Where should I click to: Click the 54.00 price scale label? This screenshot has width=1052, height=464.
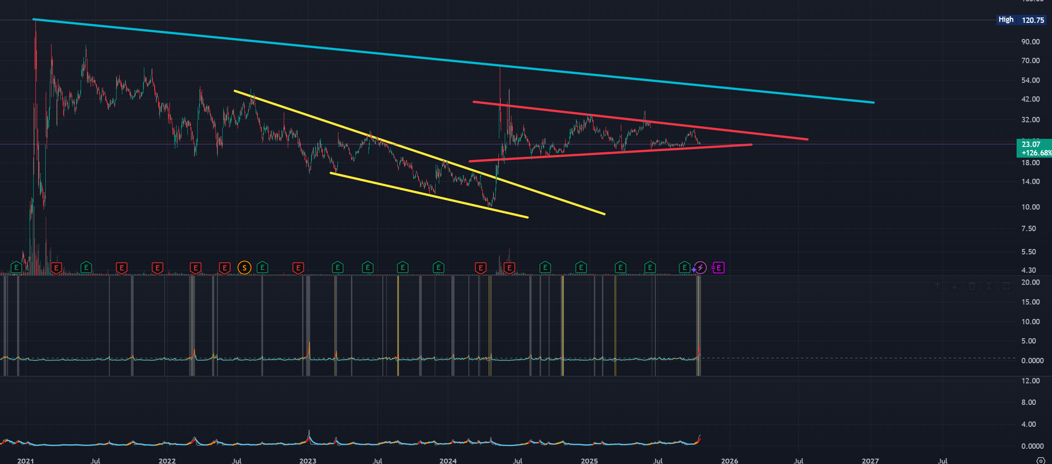(1030, 80)
